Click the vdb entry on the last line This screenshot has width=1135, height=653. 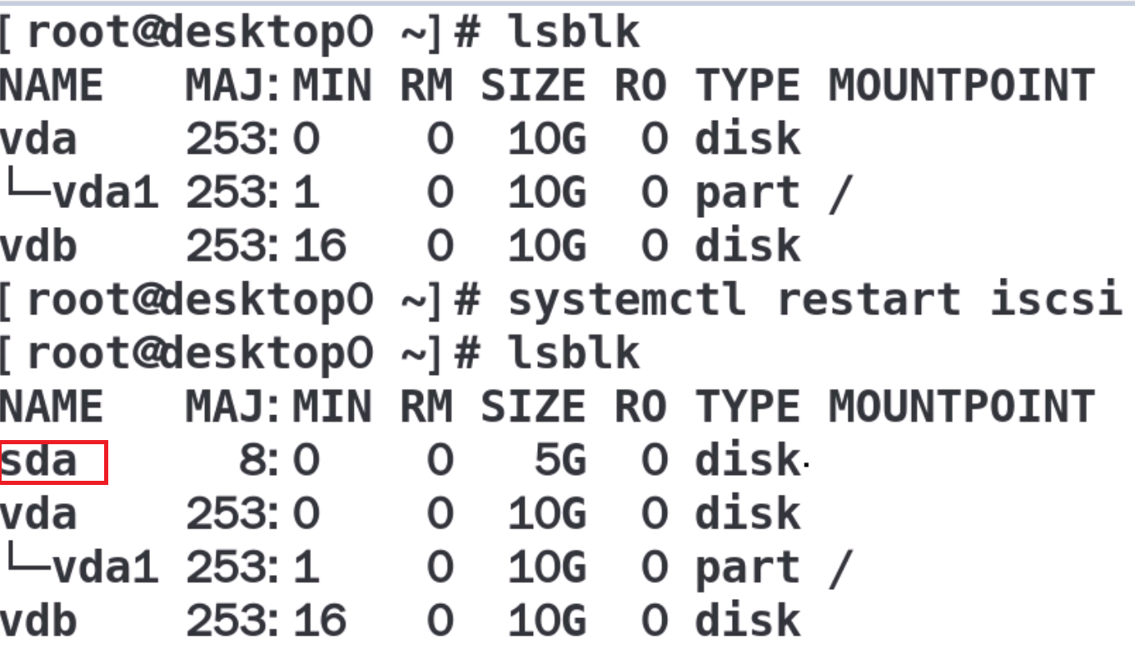38,622
